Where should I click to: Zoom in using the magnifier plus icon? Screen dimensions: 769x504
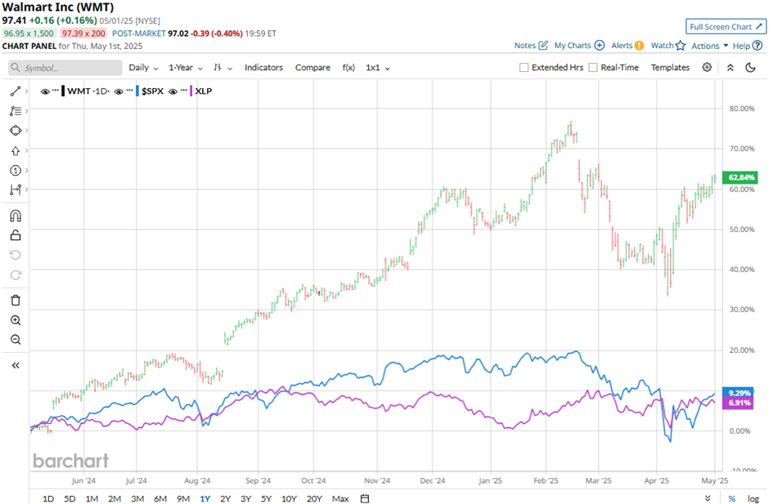tap(16, 320)
